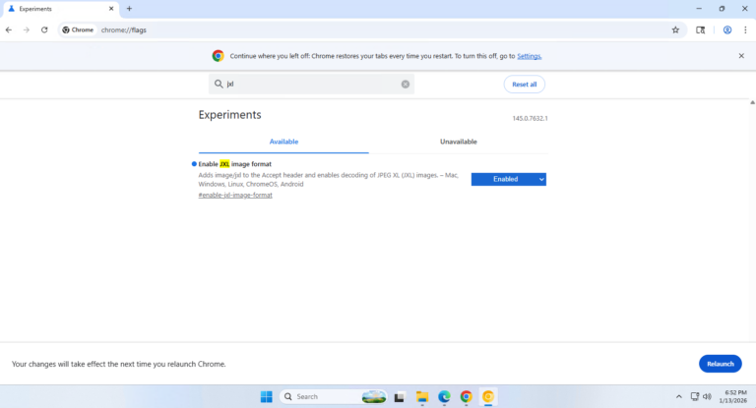Bookmark this page with the star icon

675,29
